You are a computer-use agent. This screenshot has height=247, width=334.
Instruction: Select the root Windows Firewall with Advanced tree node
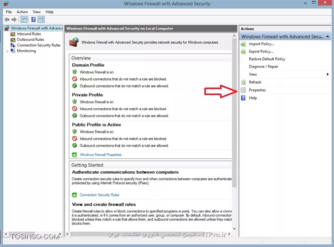tap(36, 28)
